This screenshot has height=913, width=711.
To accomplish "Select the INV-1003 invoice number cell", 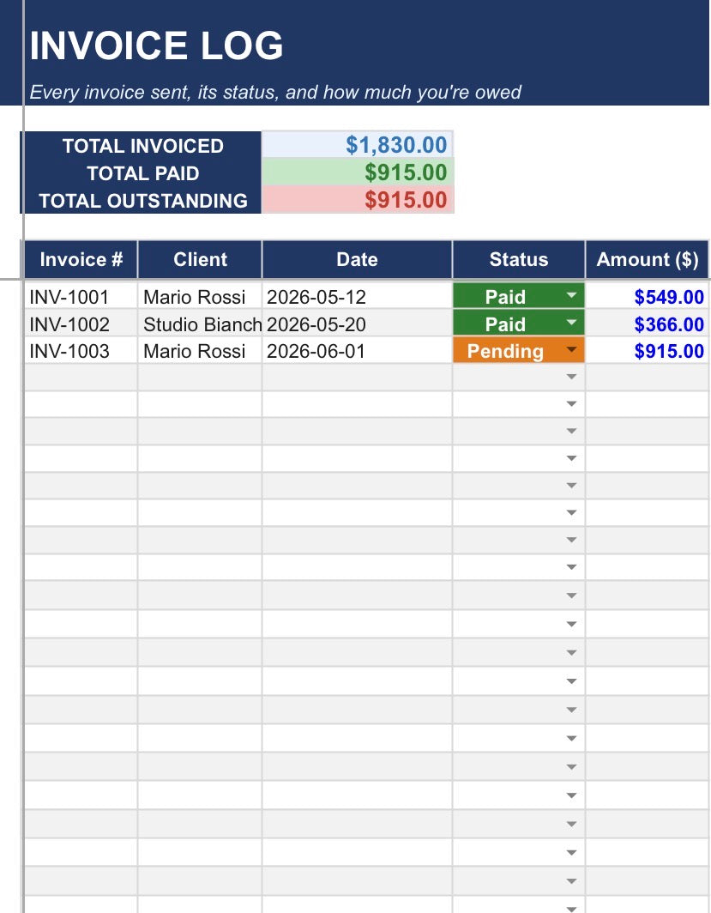I will pos(81,350).
